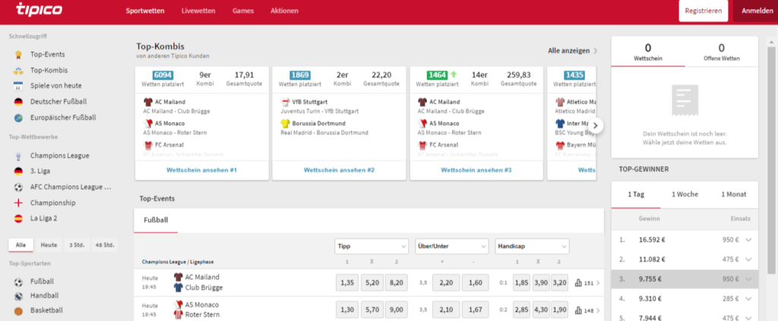Pick odds 1,35 for AC Mailand win

(346, 282)
